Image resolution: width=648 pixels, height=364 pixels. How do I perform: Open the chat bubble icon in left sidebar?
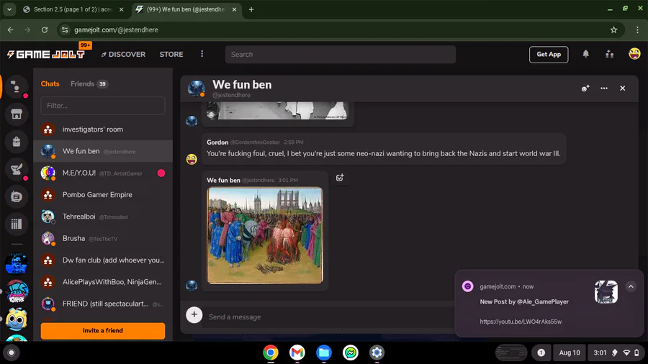tap(17, 197)
